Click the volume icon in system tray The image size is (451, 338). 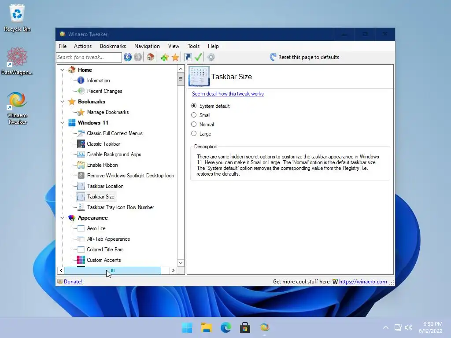click(409, 327)
